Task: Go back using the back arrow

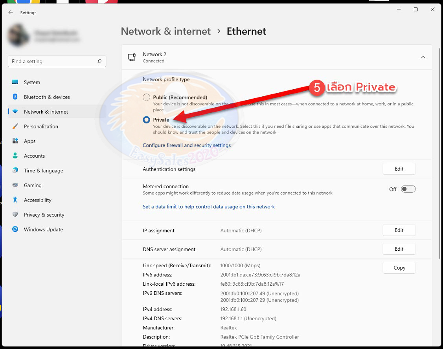Action: (x=11, y=12)
